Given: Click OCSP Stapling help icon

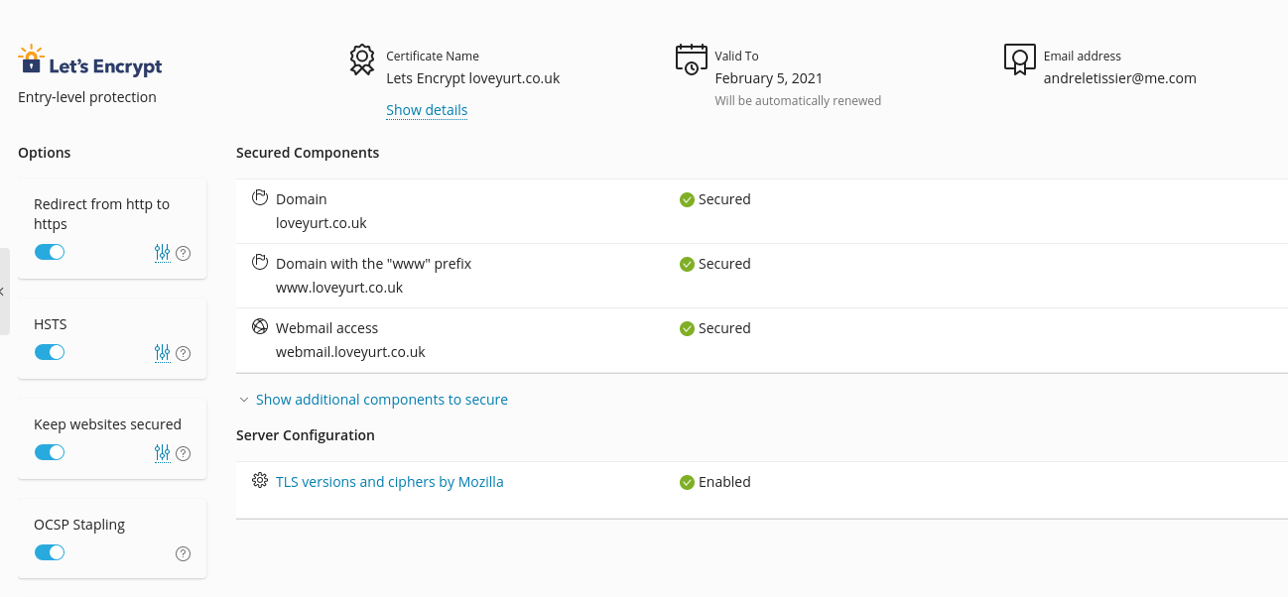Looking at the screenshot, I should [x=183, y=553].
